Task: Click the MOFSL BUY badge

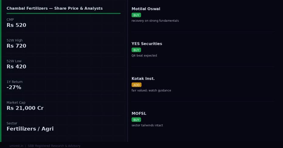Action: click(136, 120)
